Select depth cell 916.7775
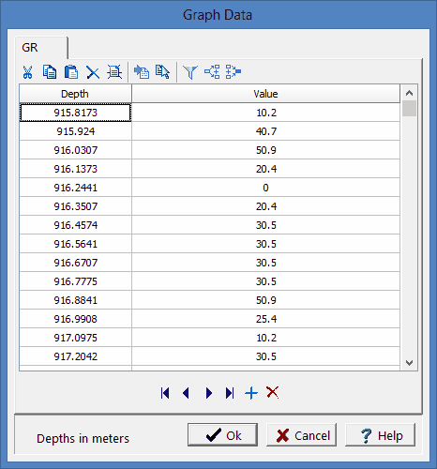The width and height of the screenshot is (437, 469). [x=75, y=281]
